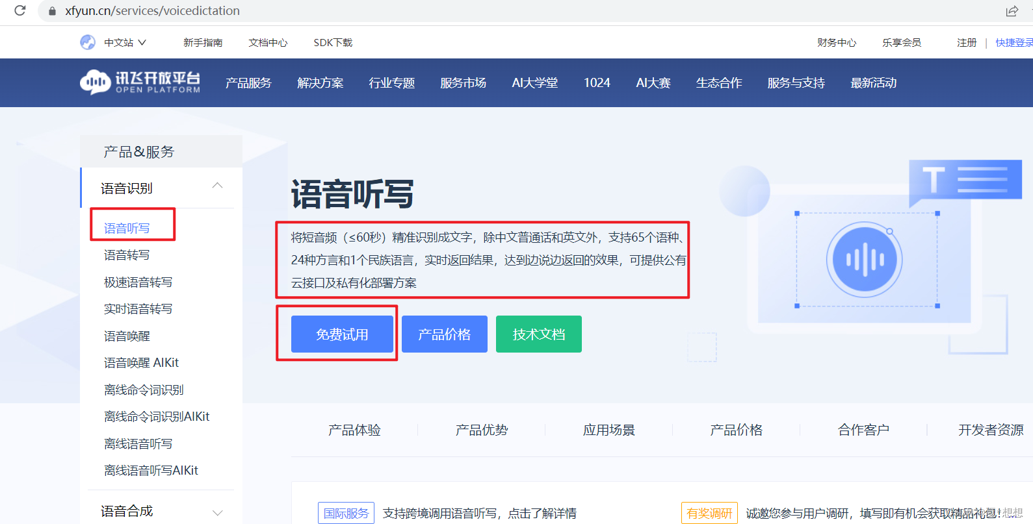Open the 生态合作 menu
Image resolution: width=1033 pixels, height=524 pixels.
719,83
